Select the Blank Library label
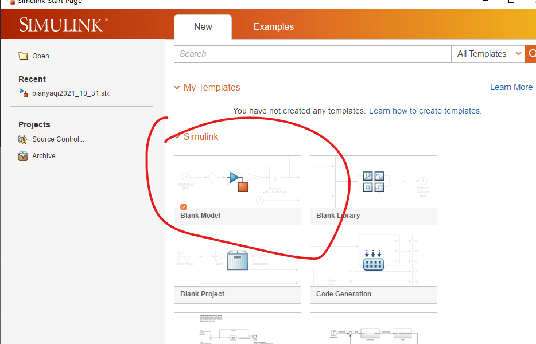 tap(338, 216)
